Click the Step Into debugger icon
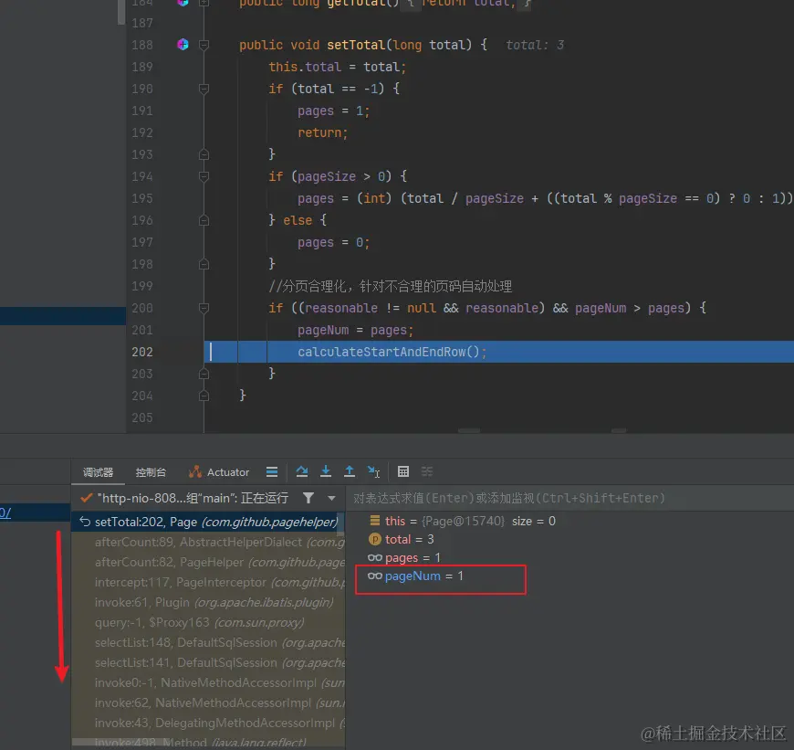The height and width of the screenshot is (750, 794). tap(326, 471)
